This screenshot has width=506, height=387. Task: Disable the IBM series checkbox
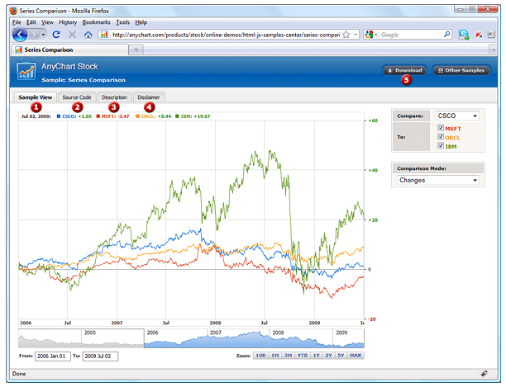[440, 146]
